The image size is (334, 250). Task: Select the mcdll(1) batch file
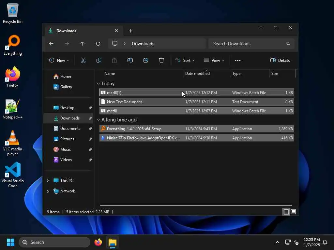click(x=197, y=93)
